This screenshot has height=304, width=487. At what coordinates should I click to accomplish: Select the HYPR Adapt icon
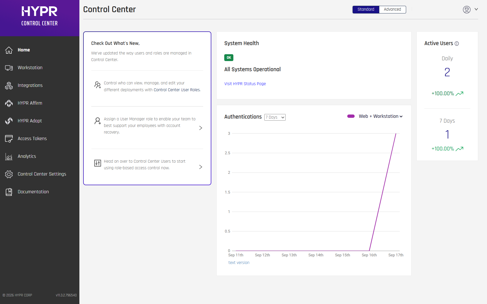pyautogui.click(x=9, y=121)
